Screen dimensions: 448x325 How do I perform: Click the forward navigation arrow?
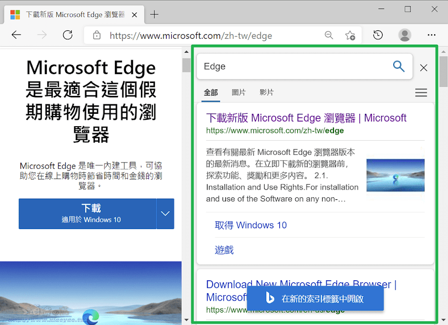[x=42, y=35]
